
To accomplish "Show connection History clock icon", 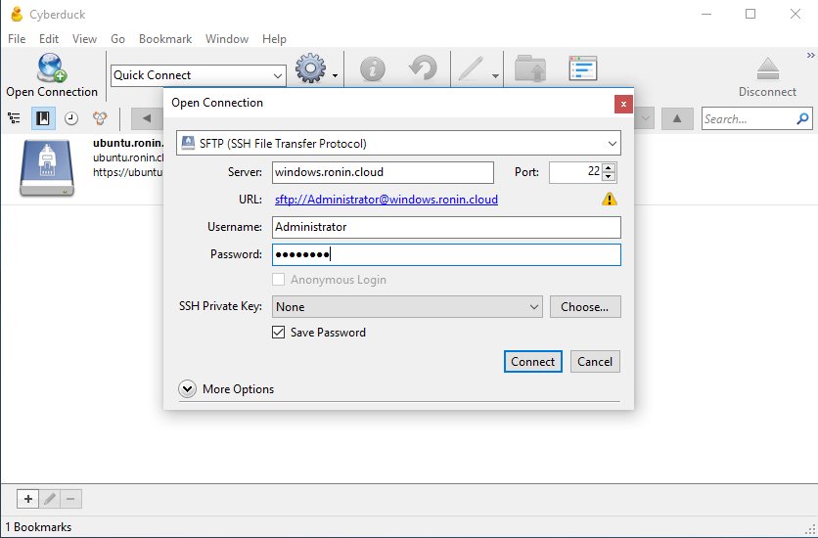I will pos(71,119).
